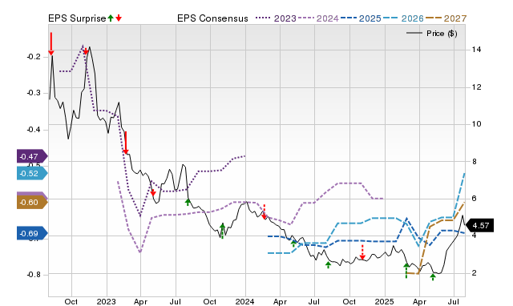Click the 2025 label on the time axis
Screen dimensions: 513x306
coord(385,301)
